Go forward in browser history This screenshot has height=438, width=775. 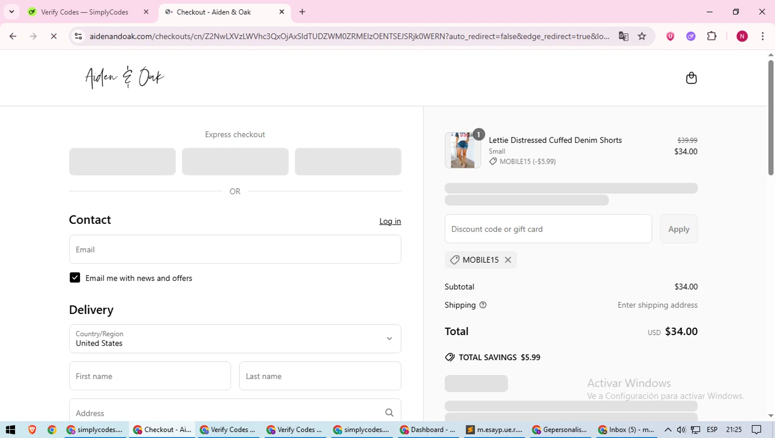(33, 36)
